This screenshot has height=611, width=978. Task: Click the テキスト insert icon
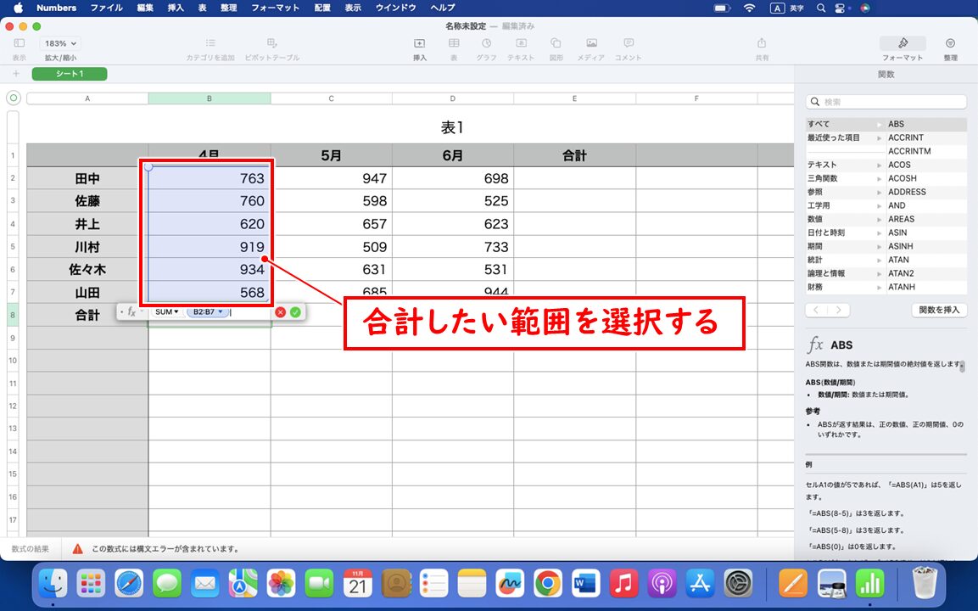521,47
